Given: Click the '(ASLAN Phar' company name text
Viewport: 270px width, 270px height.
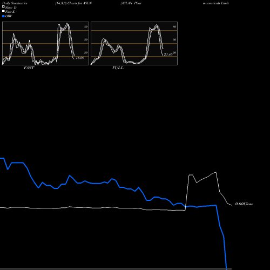Looking at the screenshot, I should point(131,3).
